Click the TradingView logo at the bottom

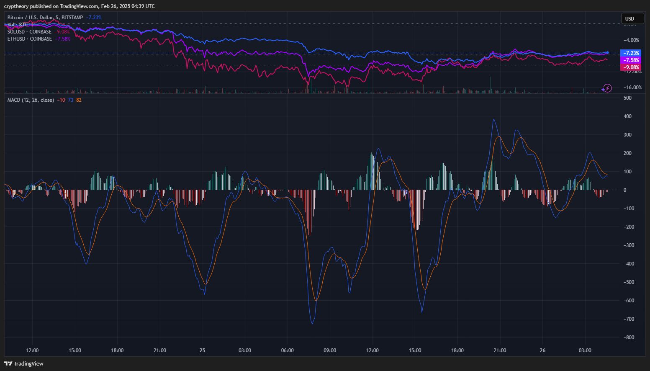pyautogui.click(x=24, y=363)
